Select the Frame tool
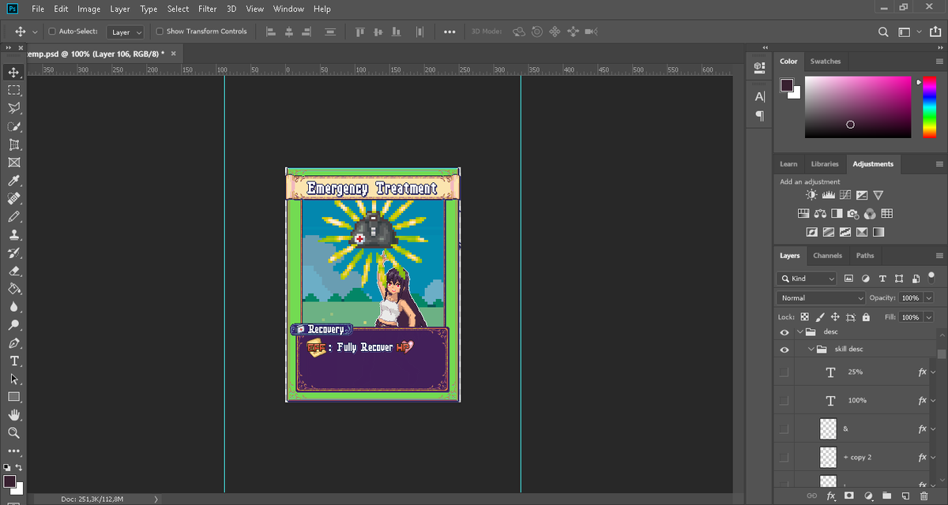Viewport: 948px width, 505px height. [x=13, y=163]
